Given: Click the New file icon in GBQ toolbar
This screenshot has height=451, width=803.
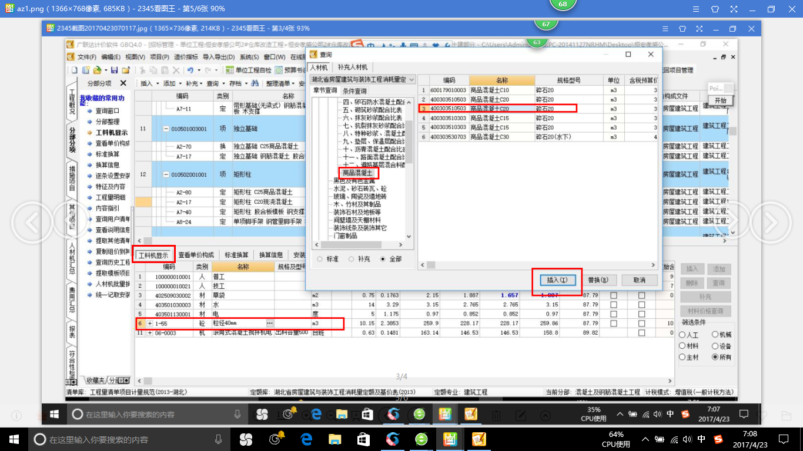Looking at the screenshot, I should tap(74, 70).
